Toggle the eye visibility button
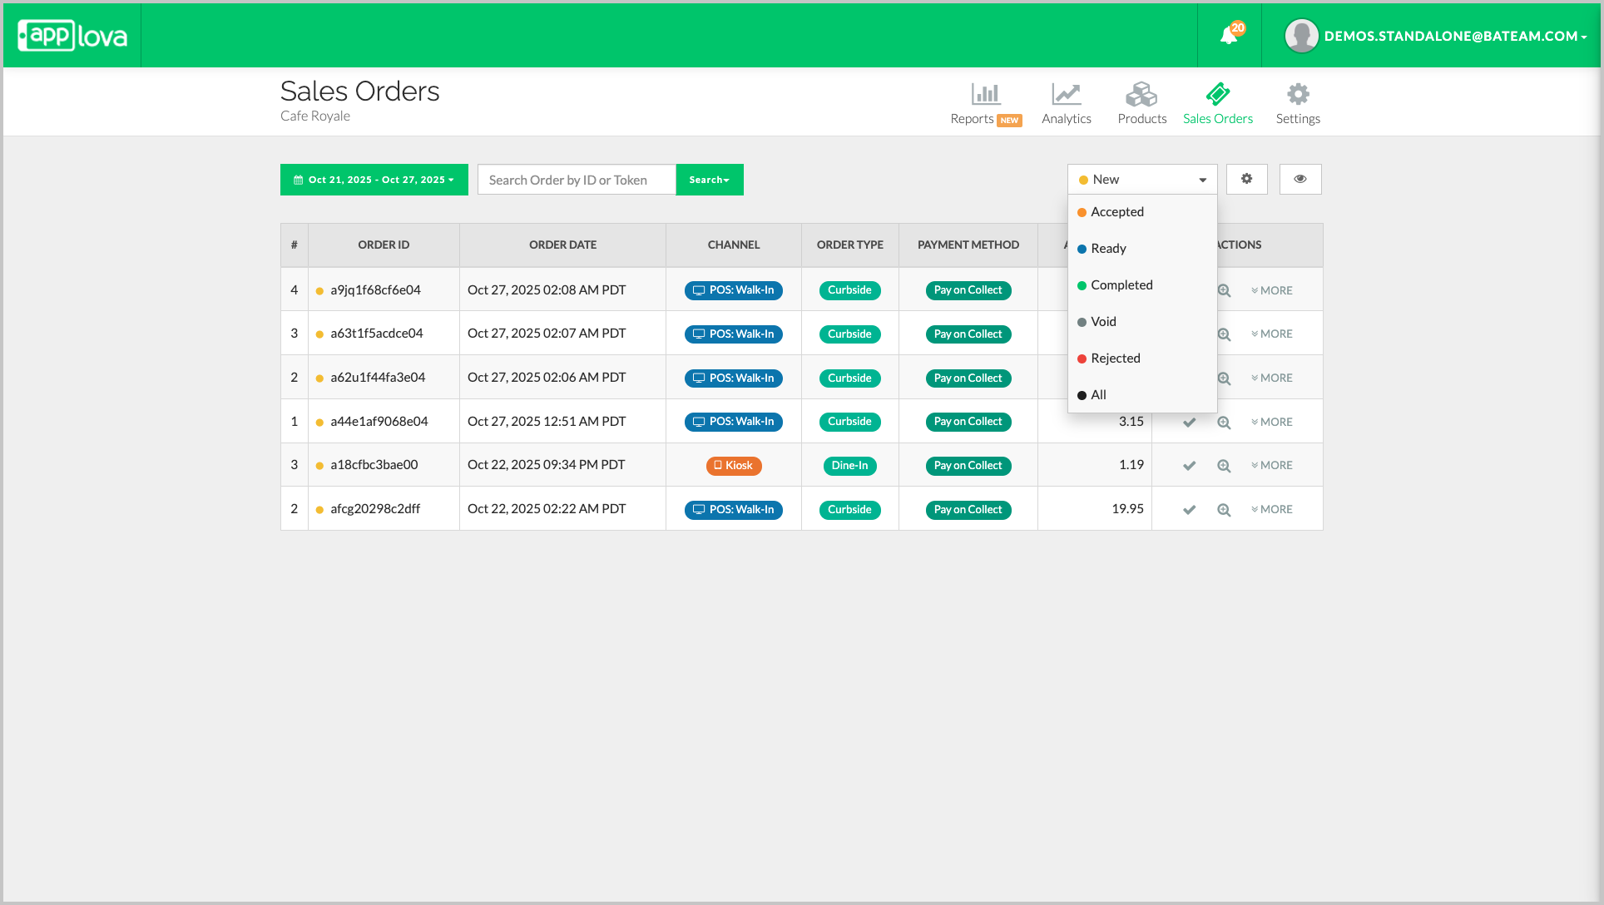Image resolution: width=1604 pixels, height=905 pixels. pos(1300,179)
